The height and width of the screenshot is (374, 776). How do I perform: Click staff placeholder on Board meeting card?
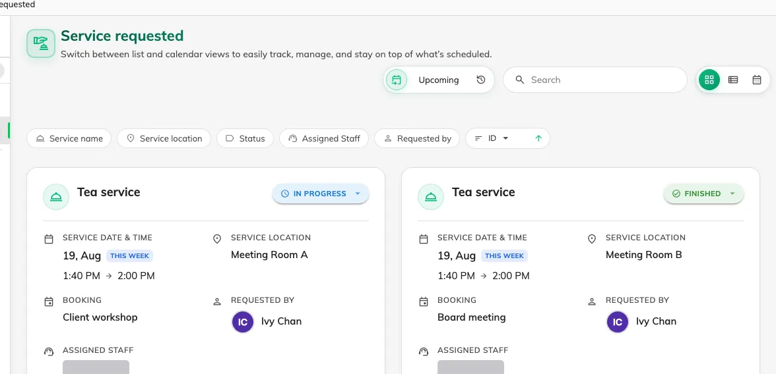tap(470, 367)
